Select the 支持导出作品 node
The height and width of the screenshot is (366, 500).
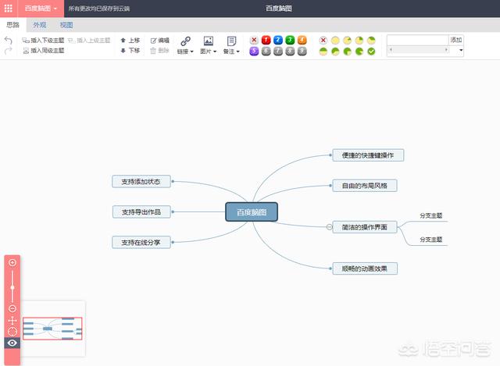pyautogui.click(x=141, y=211)
